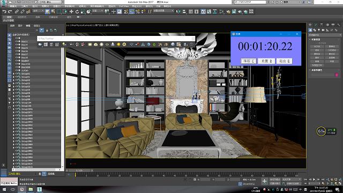Viewport: 343px width, 193px height.
Task: Activate the Select and Move tool
Action: coord(71,12)
